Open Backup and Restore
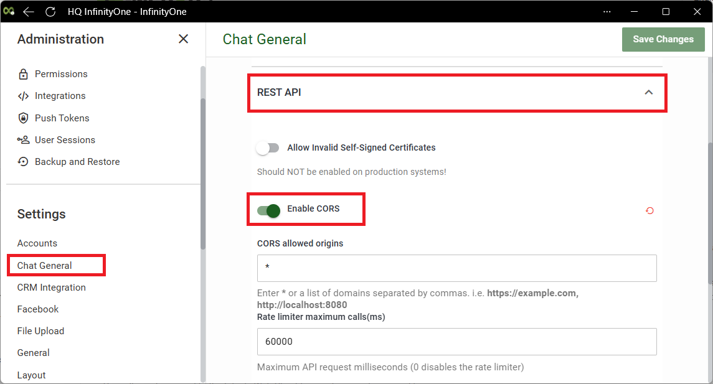 77,162
